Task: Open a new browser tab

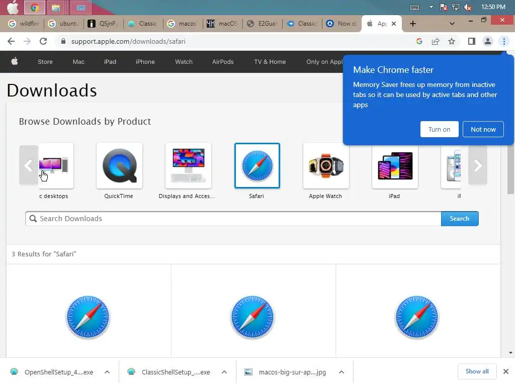Action: click(x=413, y=24)
